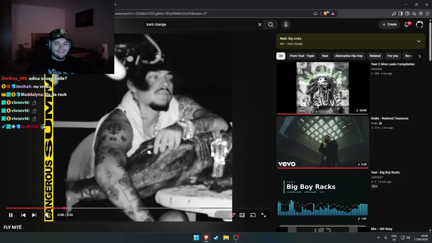Select the 'Alternative Hip Hop' chip
Image resolution: width=432 pixels, height=243 pixels.
coord(349,56)
